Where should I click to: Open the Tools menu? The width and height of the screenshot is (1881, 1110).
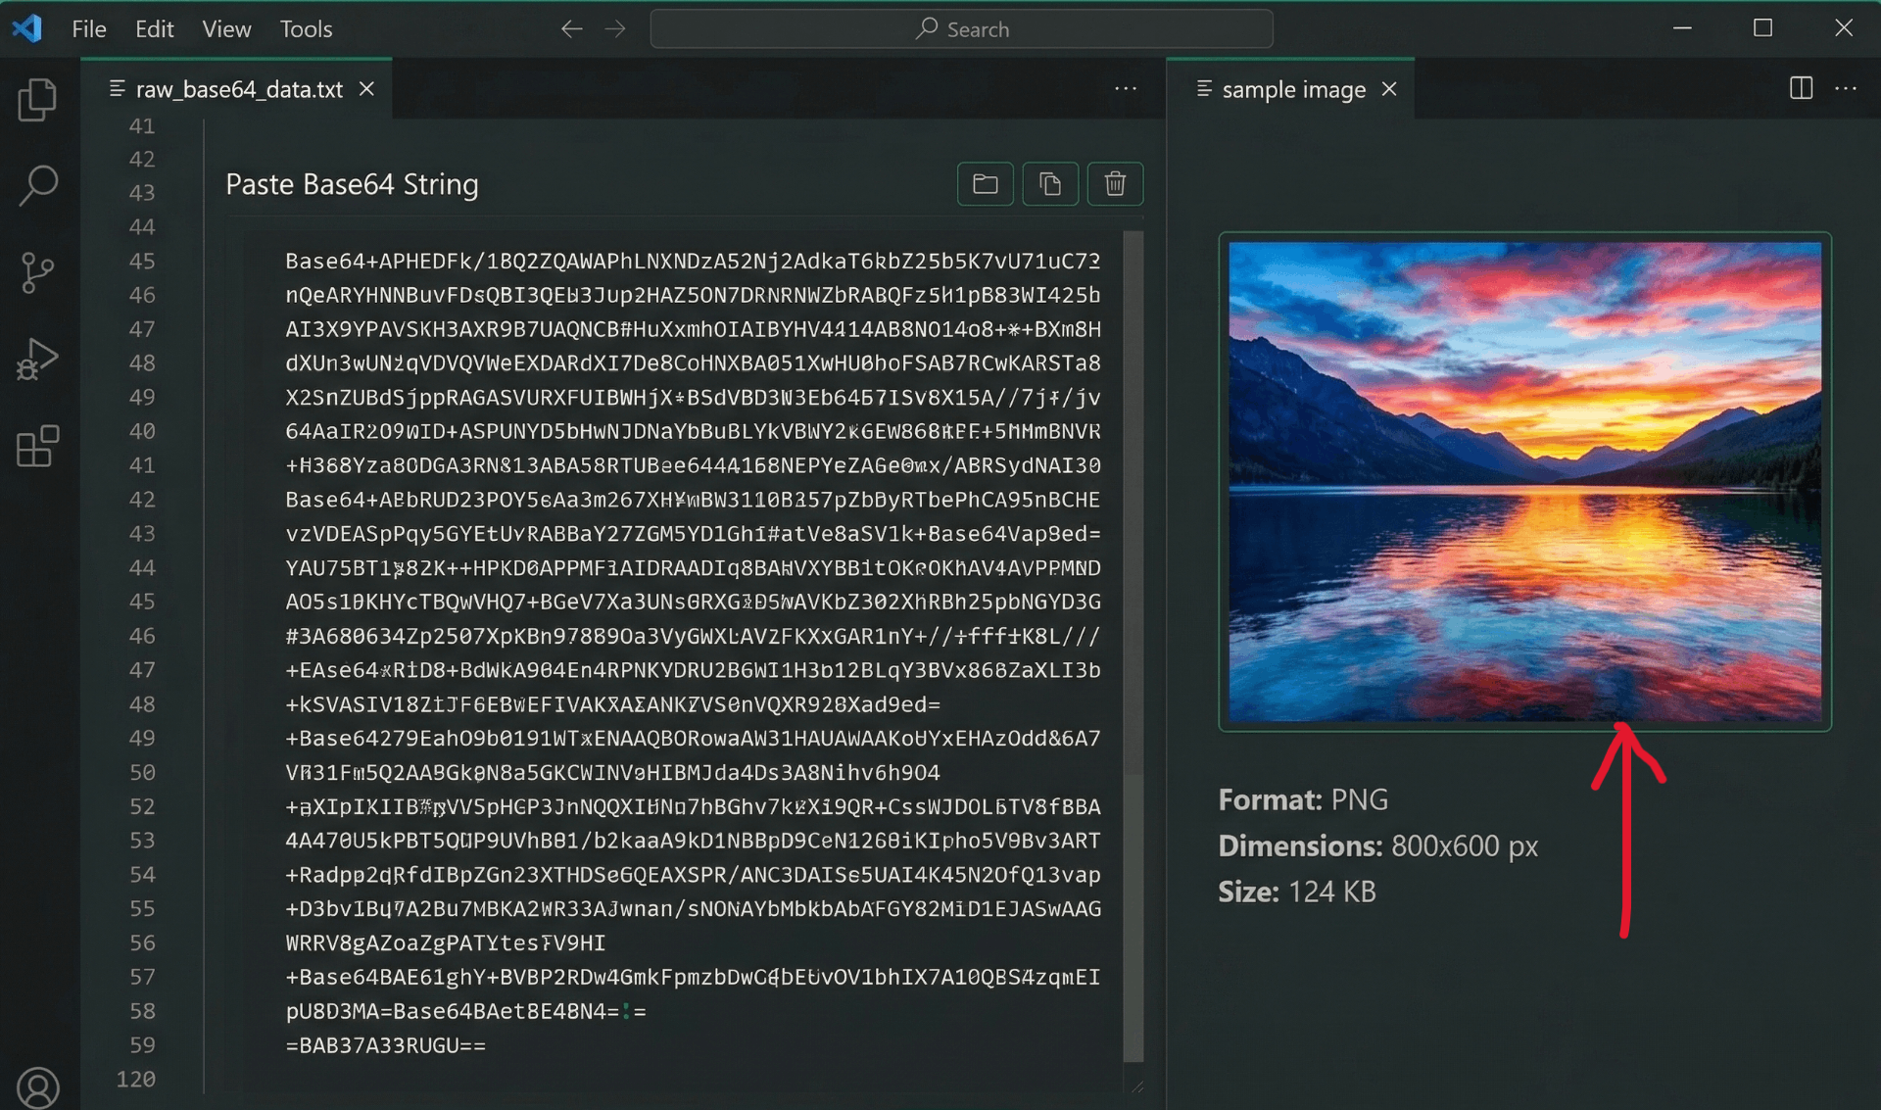pyautogui.click(x=305, y=28)
